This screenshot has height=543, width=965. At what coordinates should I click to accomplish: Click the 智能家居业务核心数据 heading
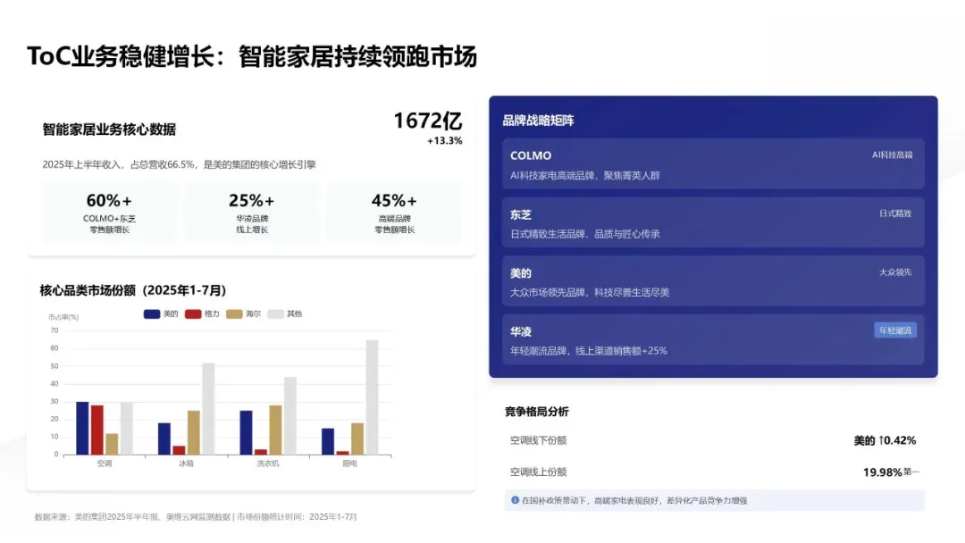click(109, 129)
